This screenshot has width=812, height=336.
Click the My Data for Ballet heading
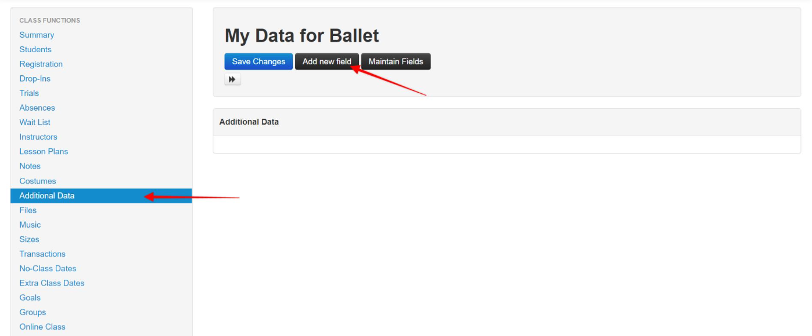[x=302, y=36]
